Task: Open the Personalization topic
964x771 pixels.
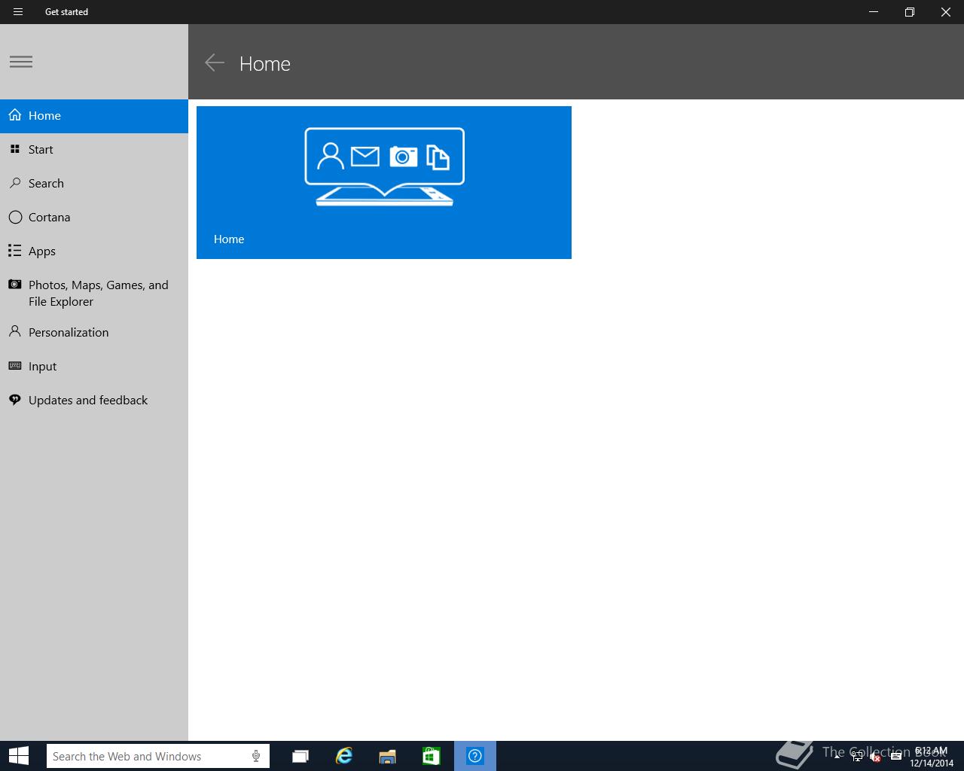Action: pyautogui.click(x=94, y=333)
